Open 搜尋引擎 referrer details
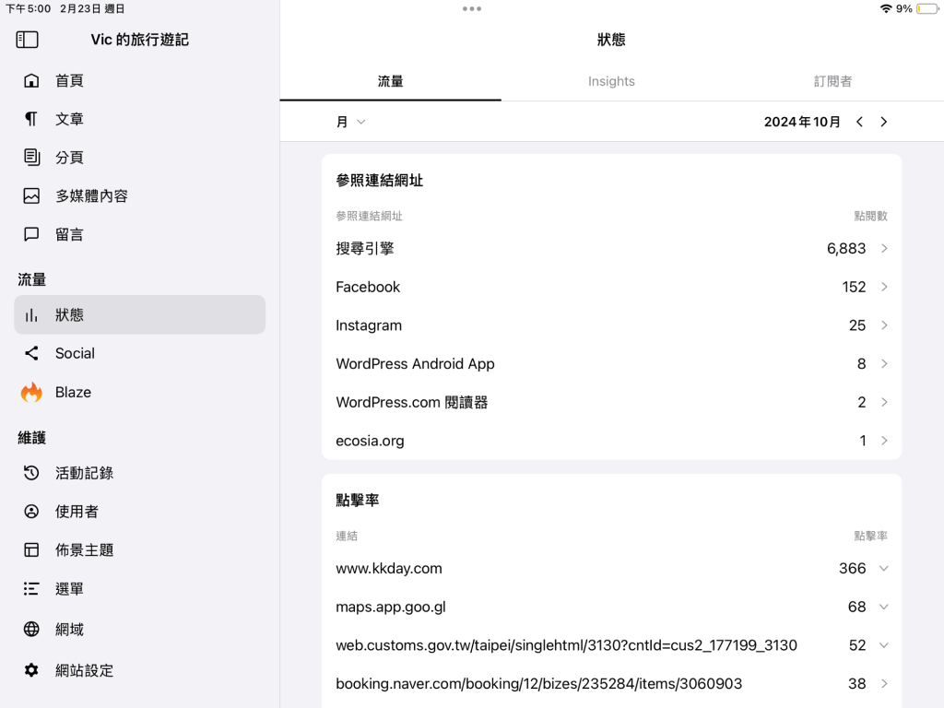944x708 pixels. point(610,249)
